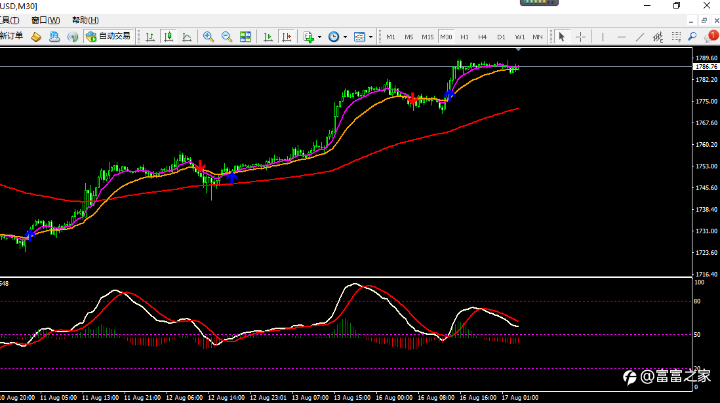
Task: Select the Fibonacci retracement tool
Action: pyautogui.click(x=676, y=37)
